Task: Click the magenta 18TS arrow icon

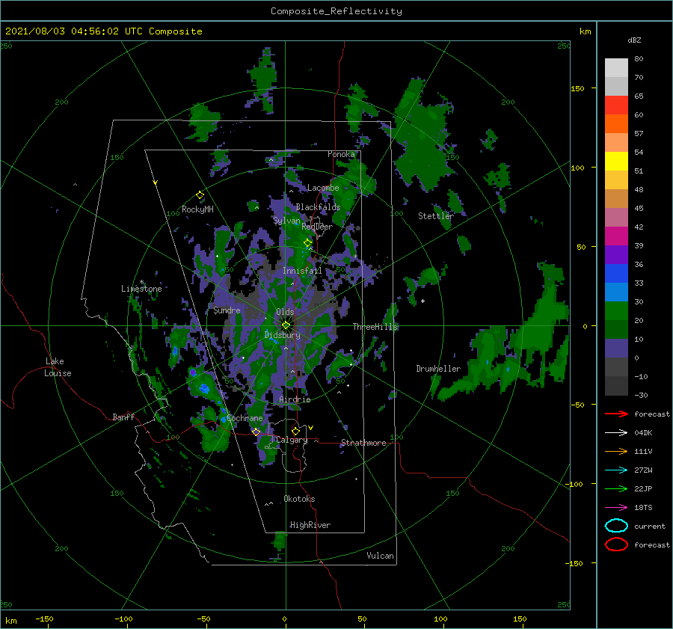Action: point(616,508)
